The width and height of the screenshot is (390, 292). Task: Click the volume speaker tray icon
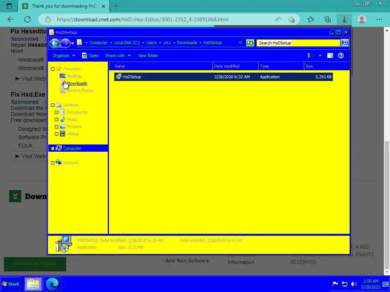(x=354, y=284)
